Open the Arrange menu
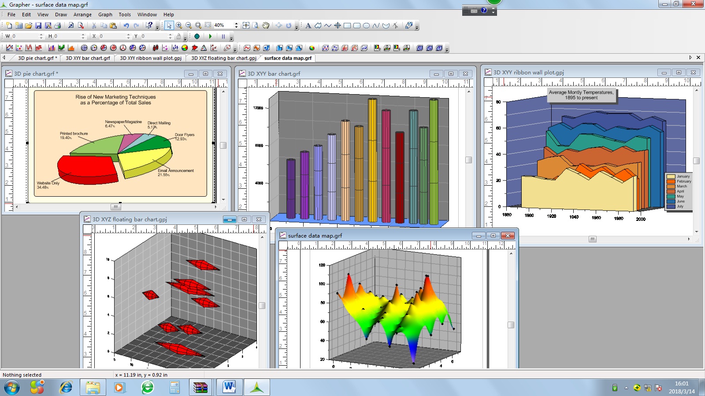705x396 pixels. click(82, 15)
